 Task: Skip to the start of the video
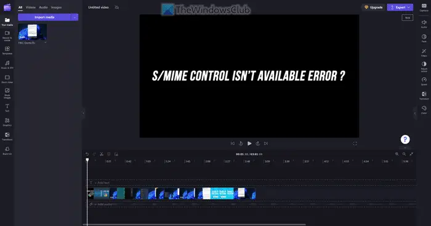(233, 144)
